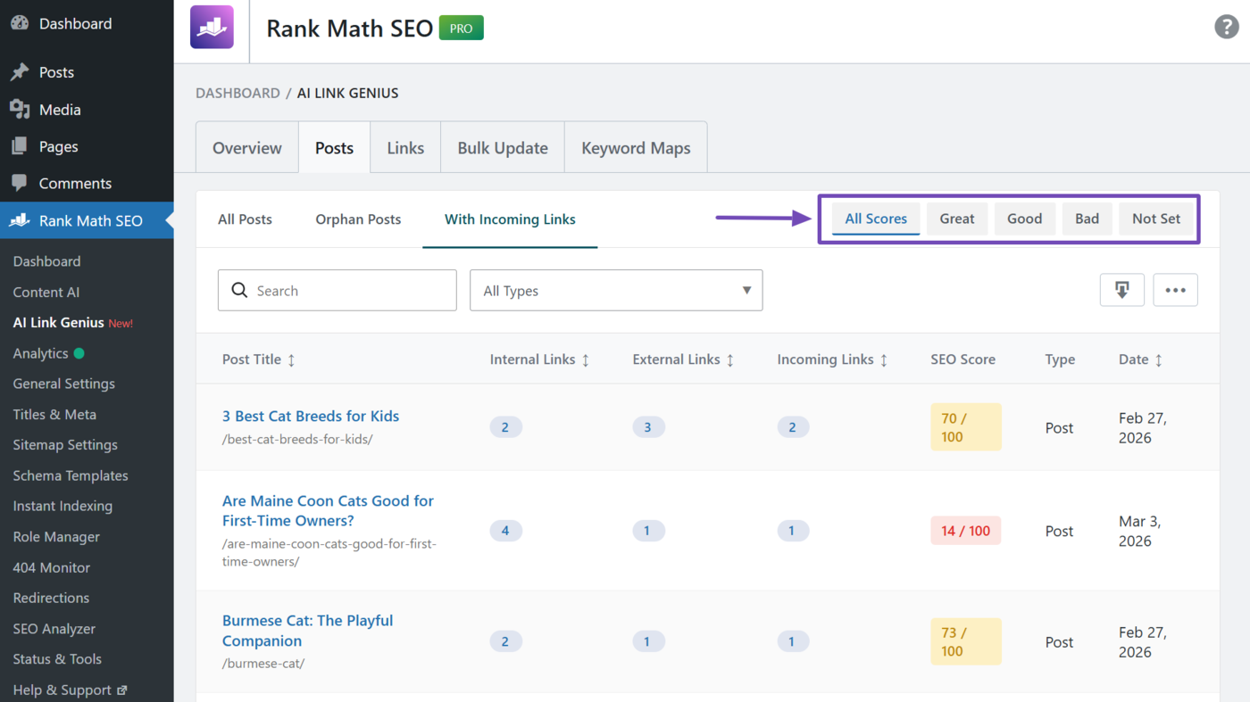The image size is (1250, 702).
Task: Open 'Are Maine Coon Cats Good' post link
Action: 328,510
